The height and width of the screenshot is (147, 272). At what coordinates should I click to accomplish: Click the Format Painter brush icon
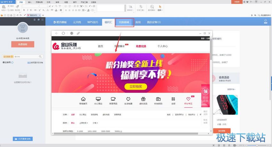coord(17,7)
